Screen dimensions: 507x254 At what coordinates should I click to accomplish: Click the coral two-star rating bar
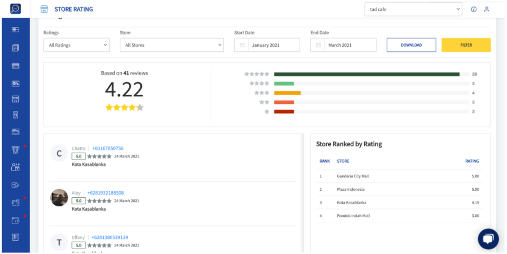(284, 102)
